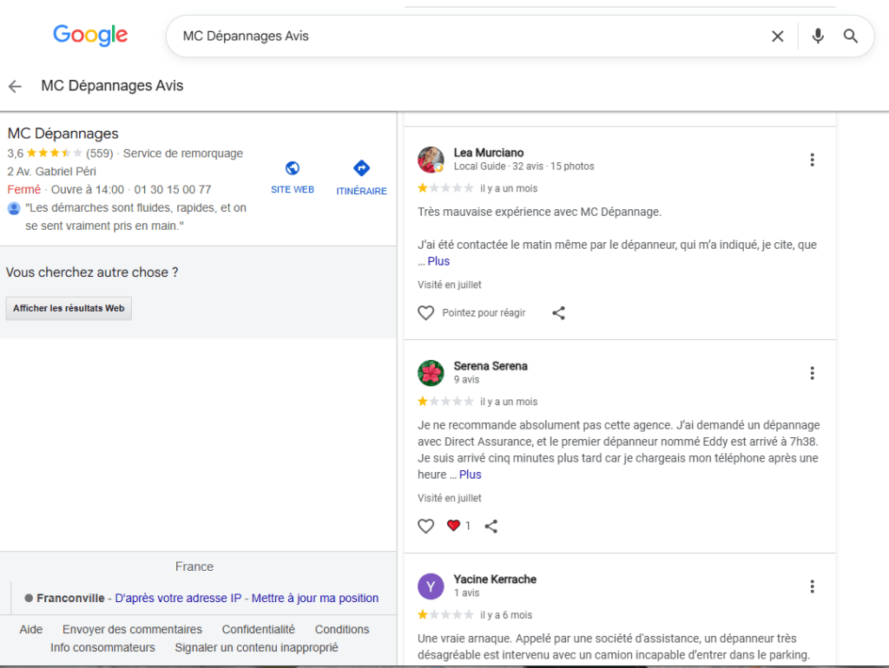Click the red heart reaction count
Screen dimensions: 889x668
[x=458, y=526]
